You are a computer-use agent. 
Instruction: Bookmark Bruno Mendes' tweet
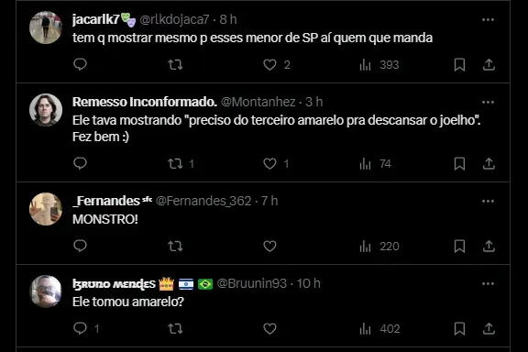click(459, 329)
